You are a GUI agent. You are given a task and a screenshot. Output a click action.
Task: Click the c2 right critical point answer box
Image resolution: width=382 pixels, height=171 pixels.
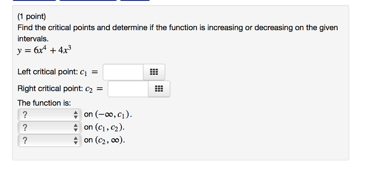point(128,89)
